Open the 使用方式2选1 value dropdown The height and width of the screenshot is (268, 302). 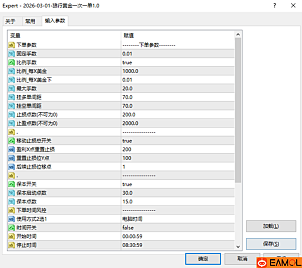coord(132,219)
